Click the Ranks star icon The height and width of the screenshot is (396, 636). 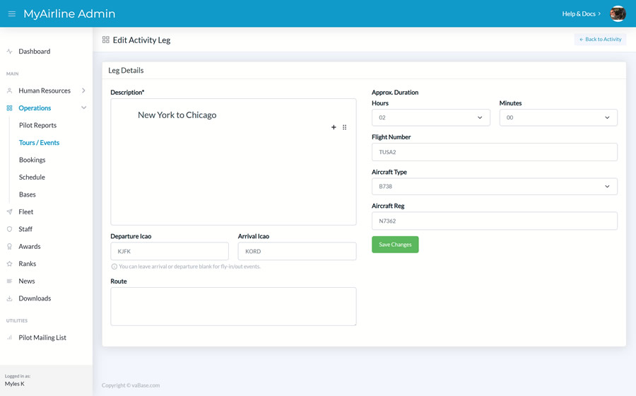coord(10,264)
